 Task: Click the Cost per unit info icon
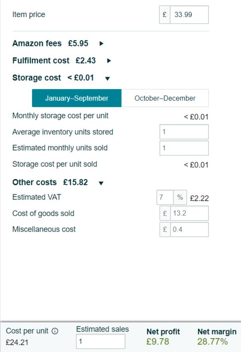(55, 331)
